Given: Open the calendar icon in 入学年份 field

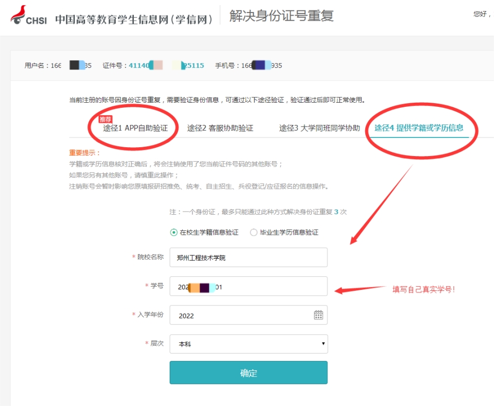Looking at the screenshot, I should [318, 315].
